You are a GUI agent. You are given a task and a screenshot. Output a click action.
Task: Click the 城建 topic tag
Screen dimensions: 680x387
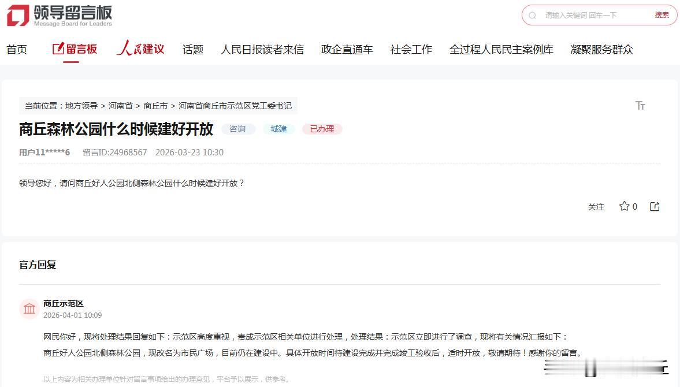[278, 129]
